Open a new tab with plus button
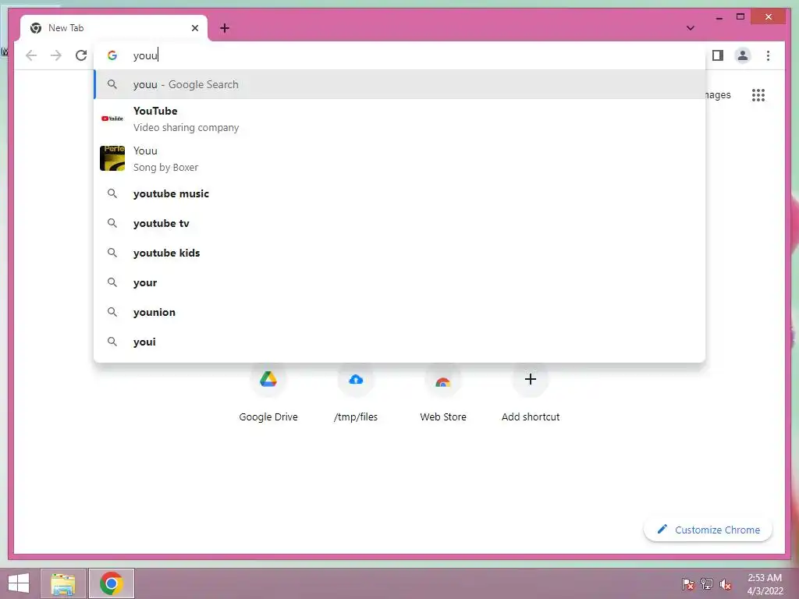The width and height of the screenshot is (799, 599). coord(225,28)
